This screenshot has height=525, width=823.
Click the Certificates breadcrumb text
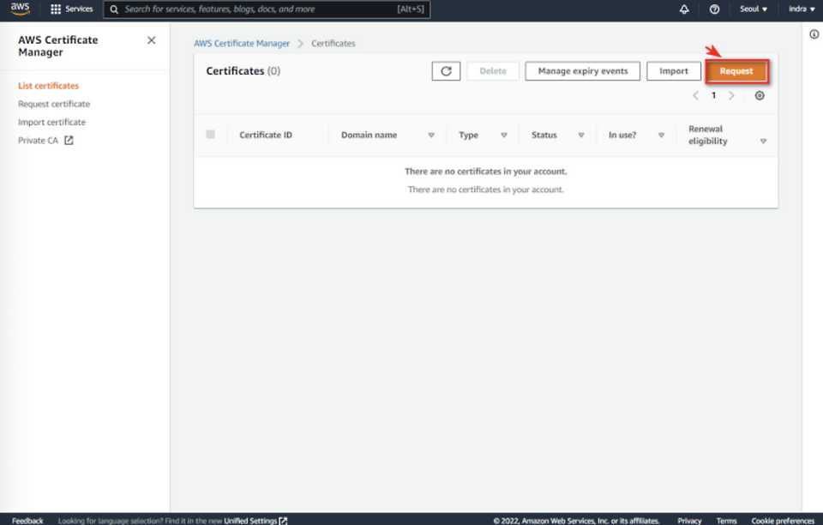pyautogui.click(x=333, y=43)
